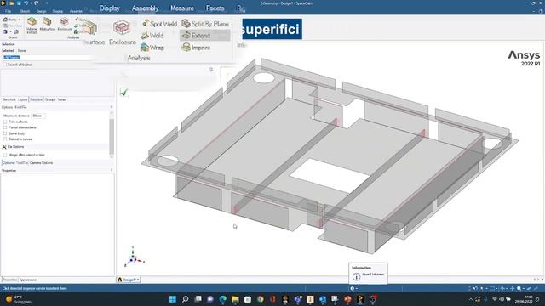Viewport: 545px width, 306px height.
Task: Switch to the Selection panel tab
Action: tap(36, 100)
